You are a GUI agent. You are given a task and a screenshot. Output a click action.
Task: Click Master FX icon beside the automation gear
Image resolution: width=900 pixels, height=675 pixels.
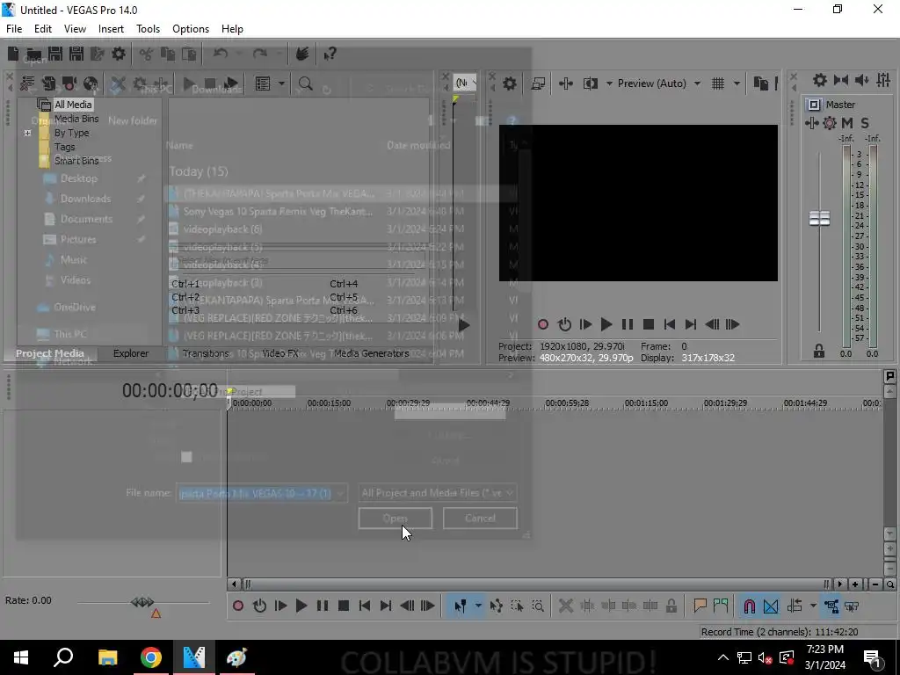point(811,123)
